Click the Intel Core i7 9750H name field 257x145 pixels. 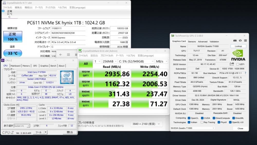[x=37, y=72]
